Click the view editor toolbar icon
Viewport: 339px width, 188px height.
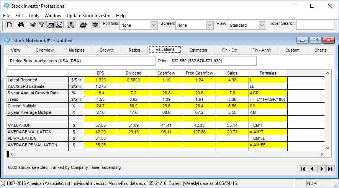(x=51, y=25)
